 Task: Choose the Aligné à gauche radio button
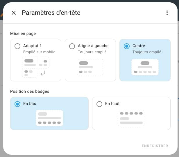pyautogui.click(x=72, y=46)
